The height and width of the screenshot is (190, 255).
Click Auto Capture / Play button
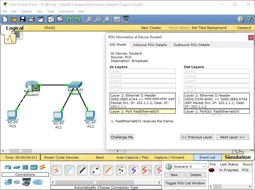click(x=132, y=157)
